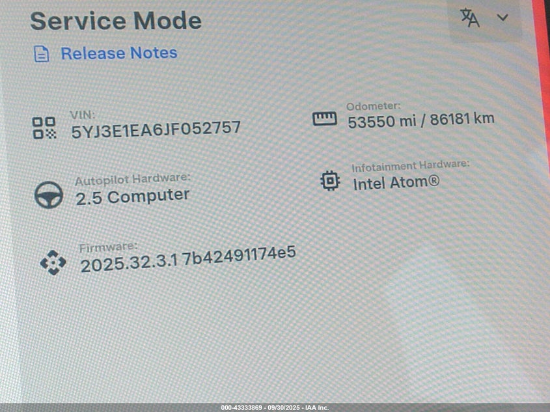
Task: Click the Infotainment chip icon
Action: [x=331, y=180]
